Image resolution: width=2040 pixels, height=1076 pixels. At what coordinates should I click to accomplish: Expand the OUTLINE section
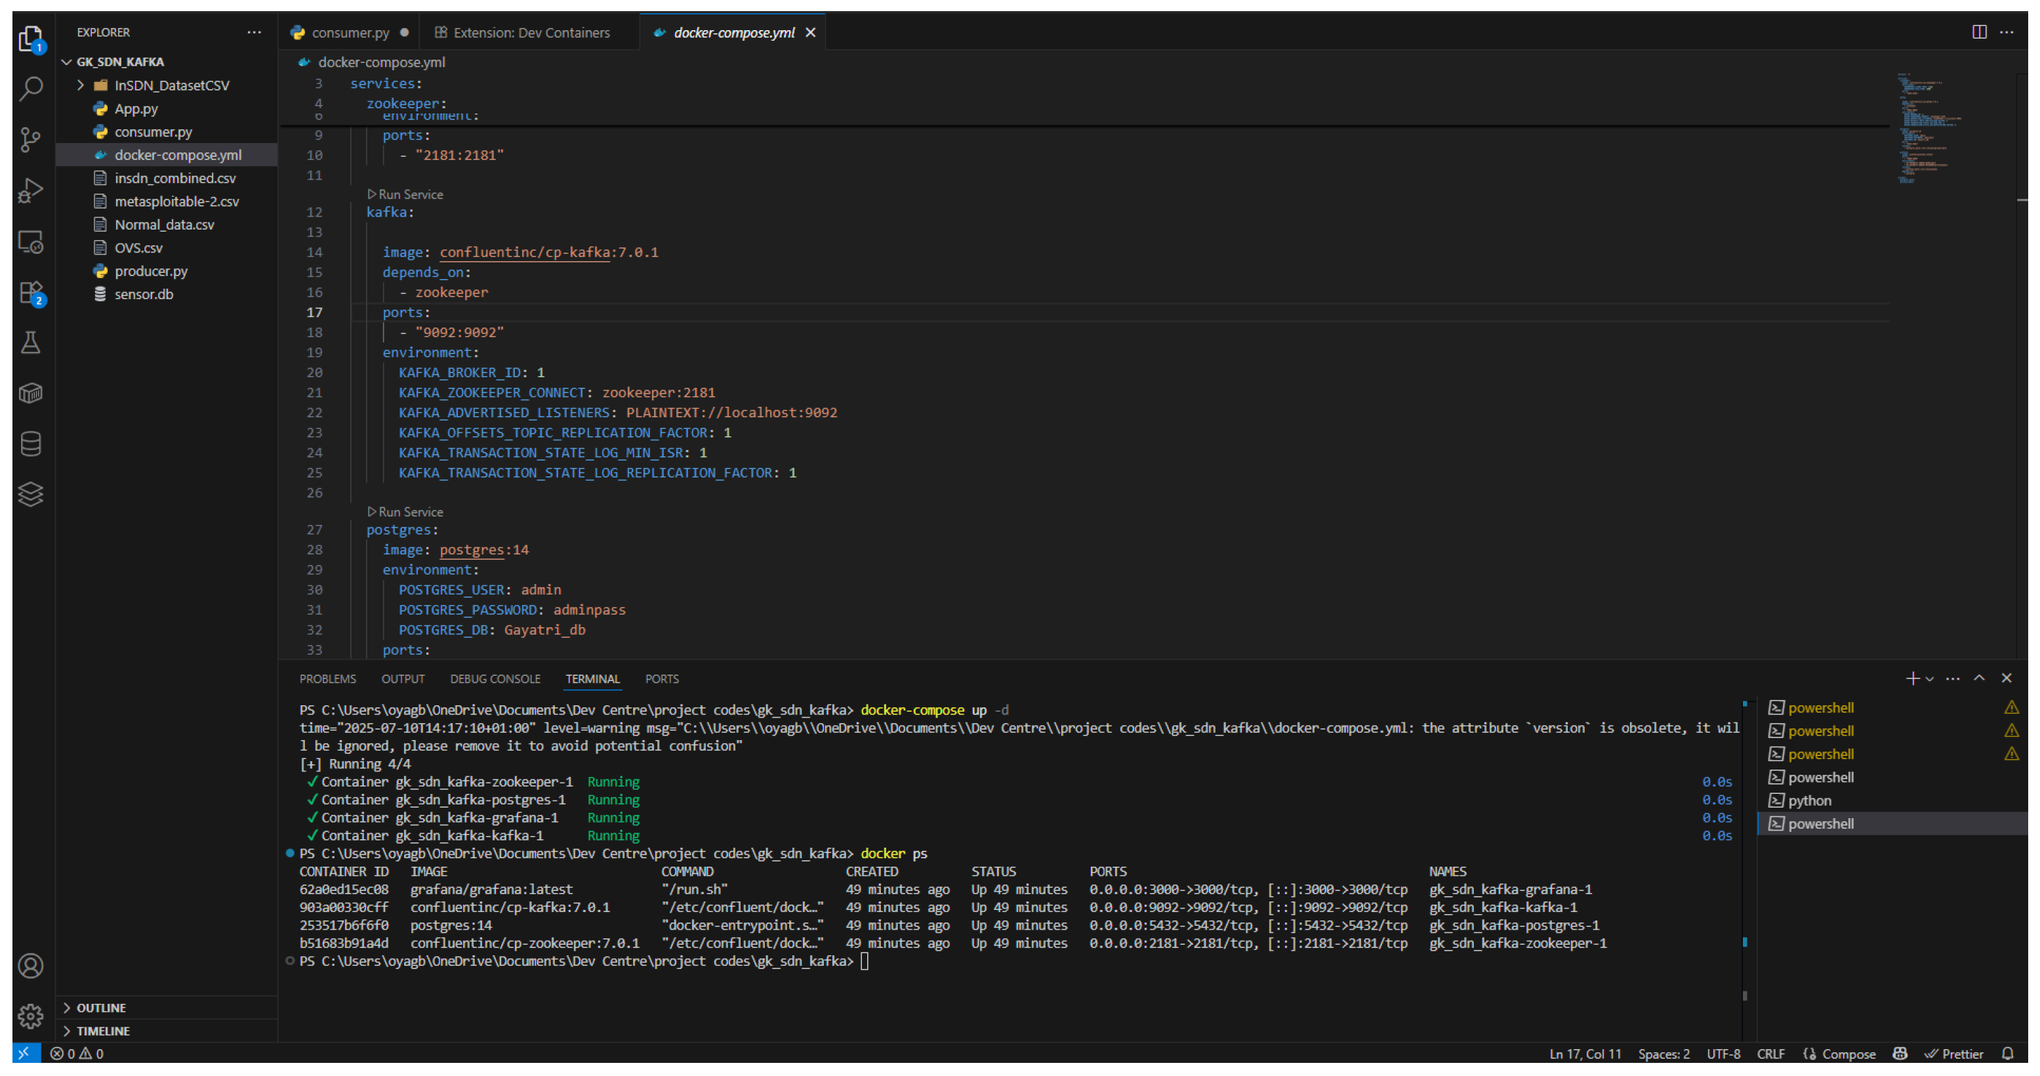click(100, 1007)
